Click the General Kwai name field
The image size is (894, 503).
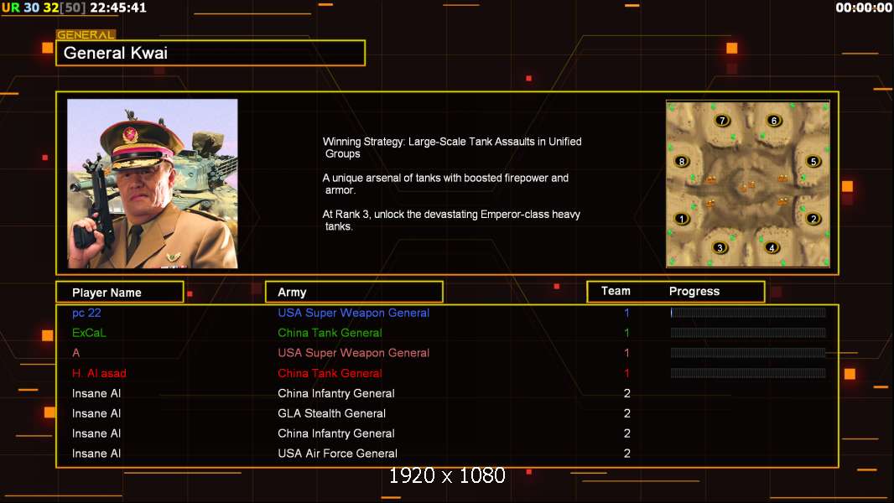pos(211,53)
